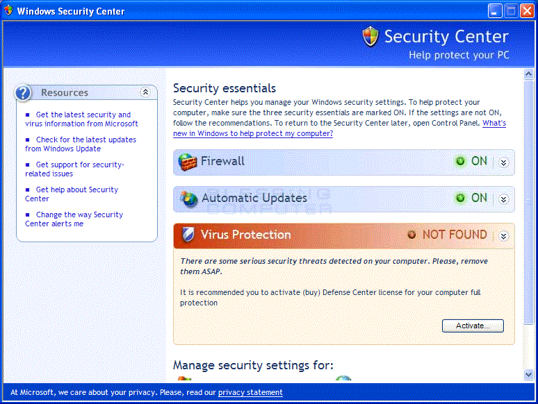Click the Firewall brick wall globe icon
This screenshot has width=538, height=404.
pos(188,162)
